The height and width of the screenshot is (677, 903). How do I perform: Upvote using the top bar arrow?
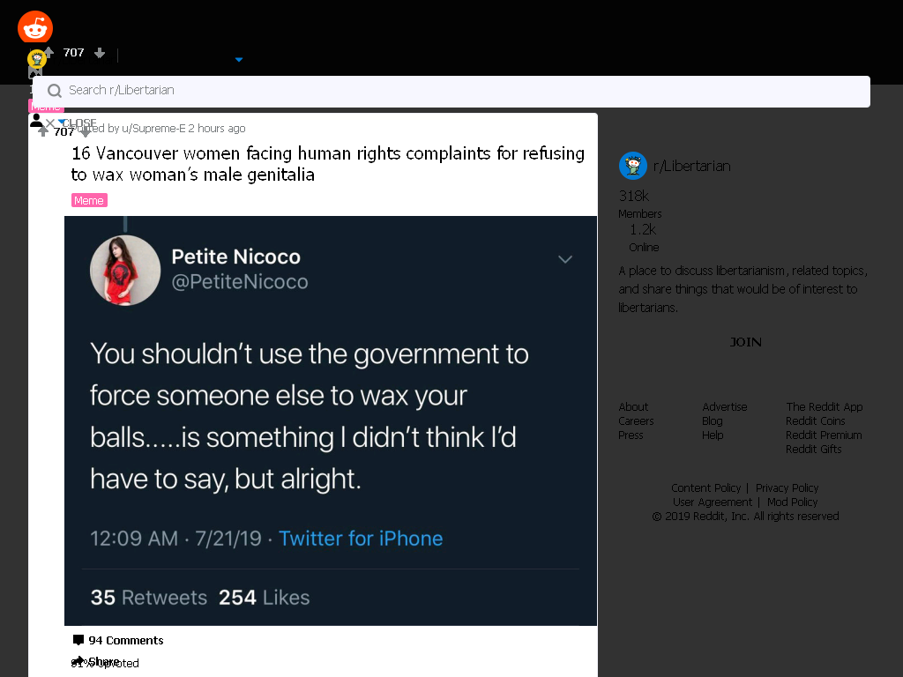click(x=49, y=52)
